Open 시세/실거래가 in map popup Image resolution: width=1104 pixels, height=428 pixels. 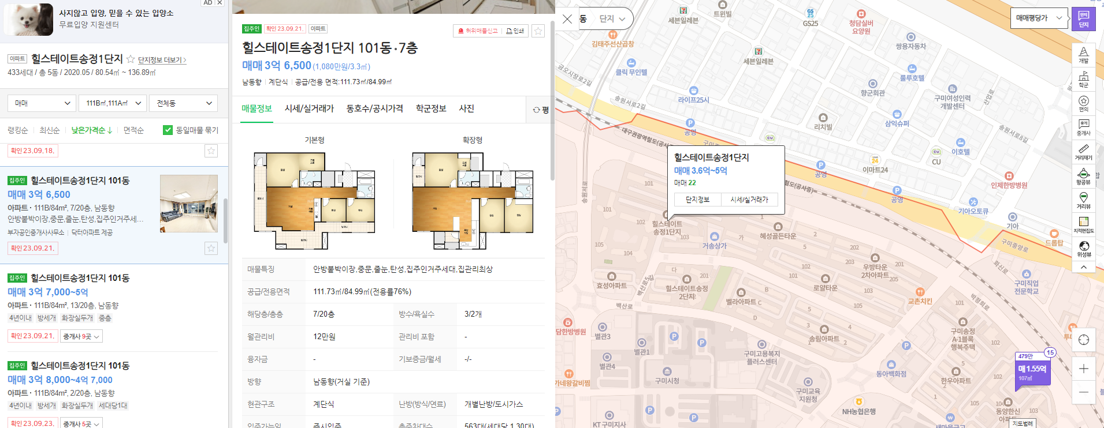click(x=749, y=200)
